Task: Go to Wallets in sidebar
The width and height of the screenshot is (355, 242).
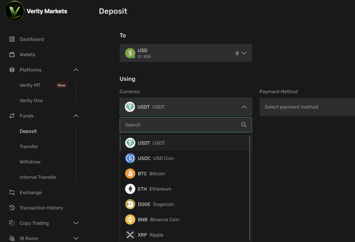Action: 27,54
